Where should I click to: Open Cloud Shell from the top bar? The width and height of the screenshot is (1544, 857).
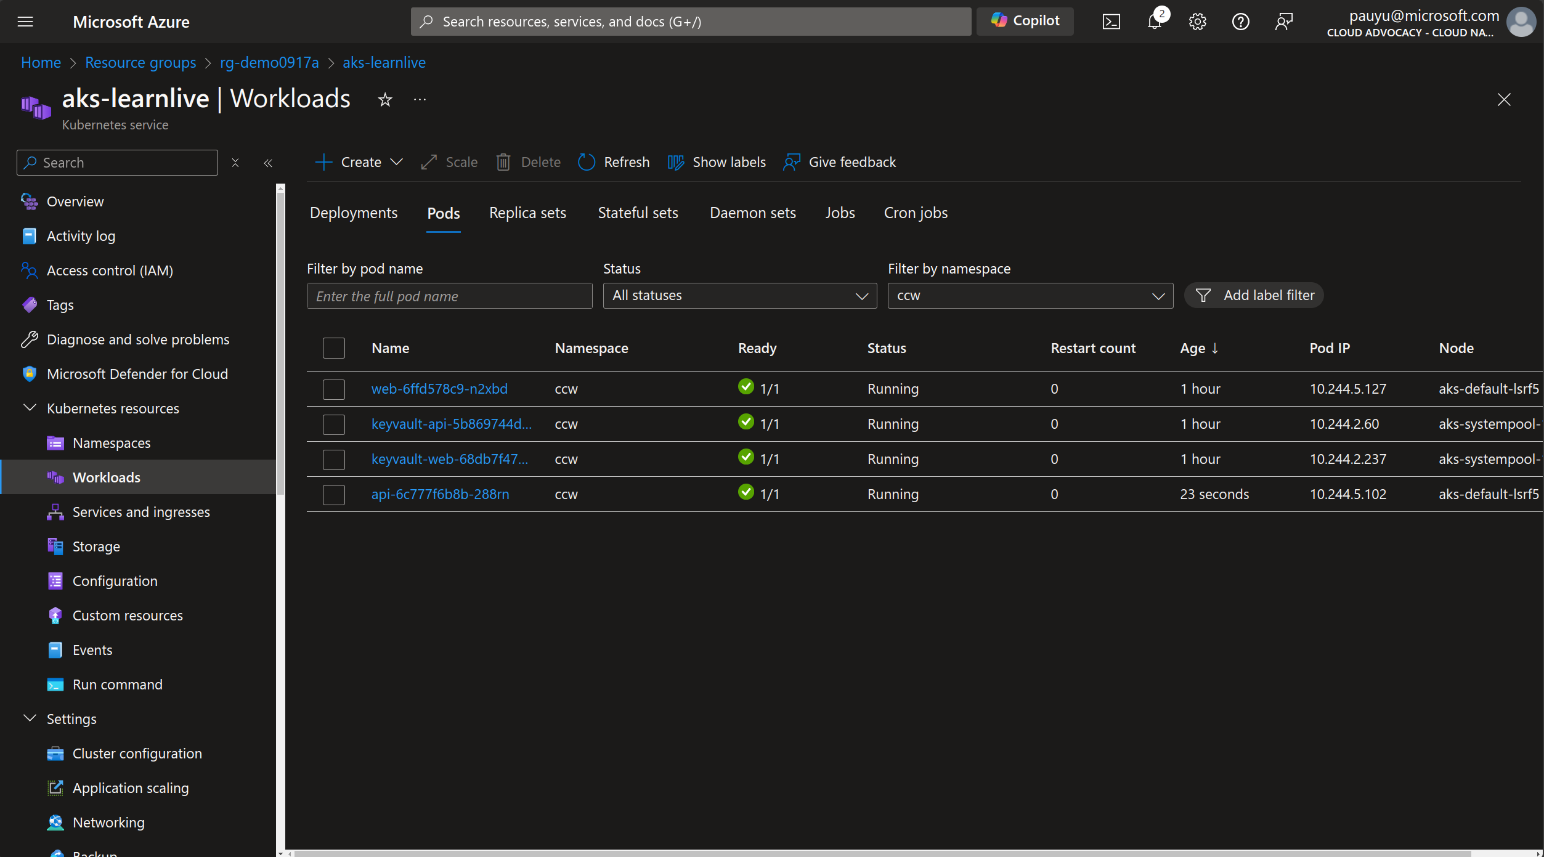pyautogui.click(x=1111, y=22)
